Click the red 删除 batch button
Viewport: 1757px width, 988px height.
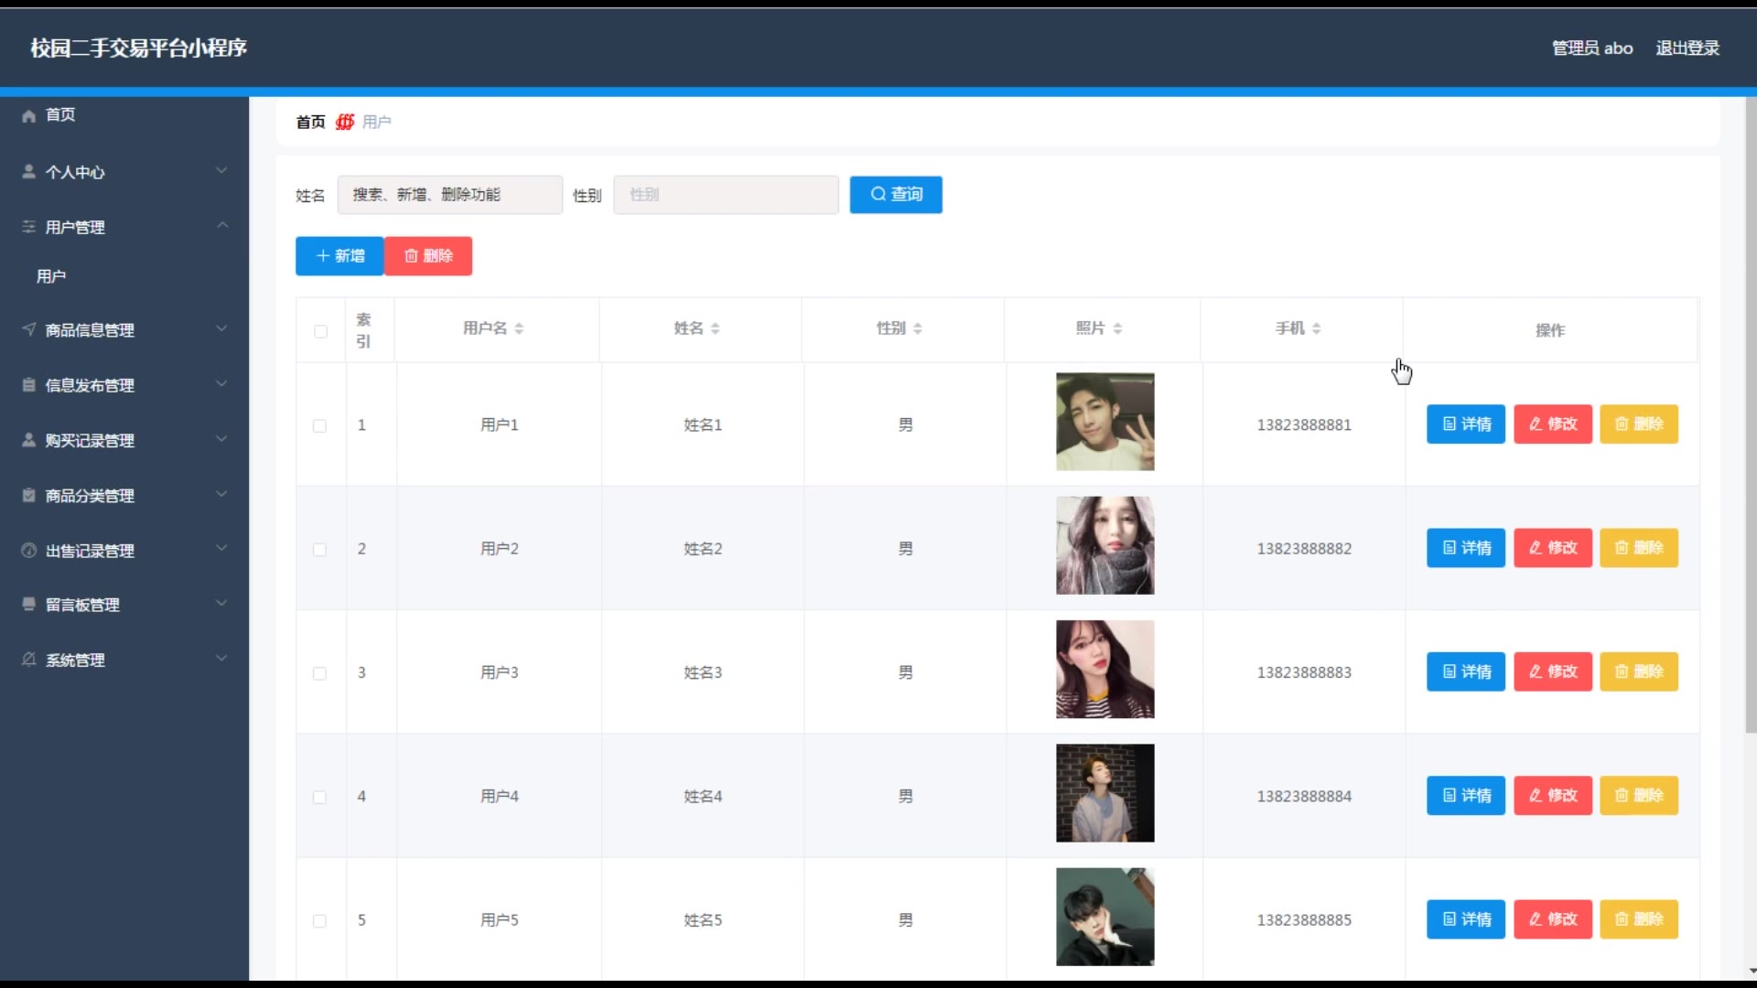click(428, 256)
